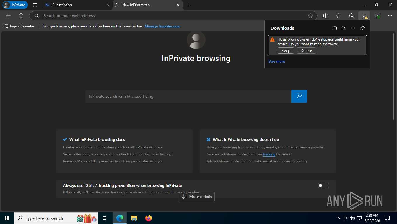This screenshot has width=397, height=224.
Task: Open the Windows Start menu
Action: pyautogui.click(x=7, y=218)
